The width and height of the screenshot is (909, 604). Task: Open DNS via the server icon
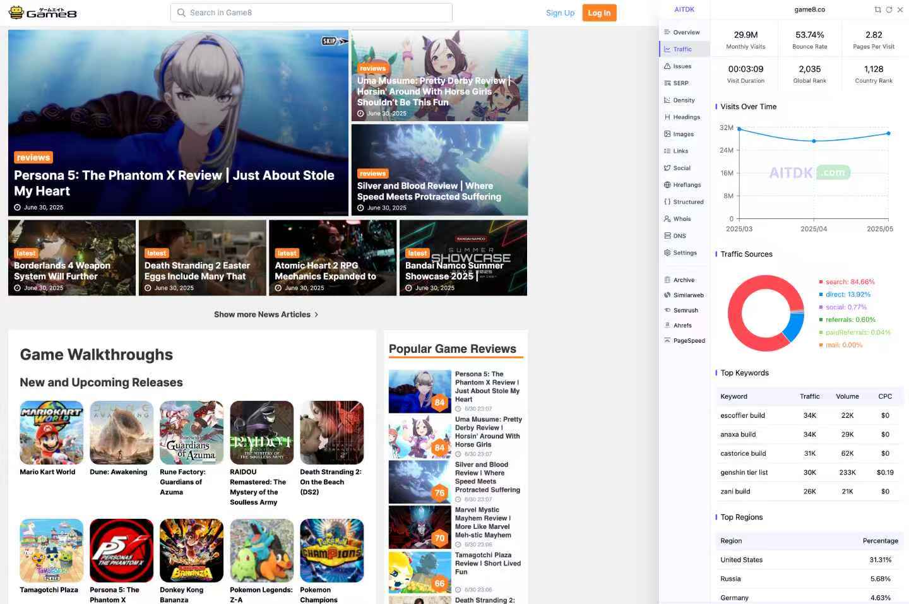[667, 236]
